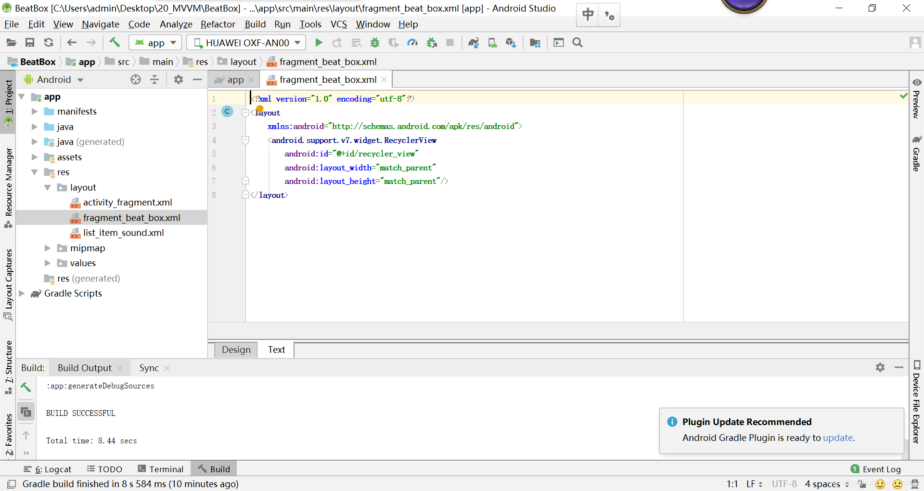Click the UTF-8 encoding indicator

pyautogui.click(x=784, y=484)
